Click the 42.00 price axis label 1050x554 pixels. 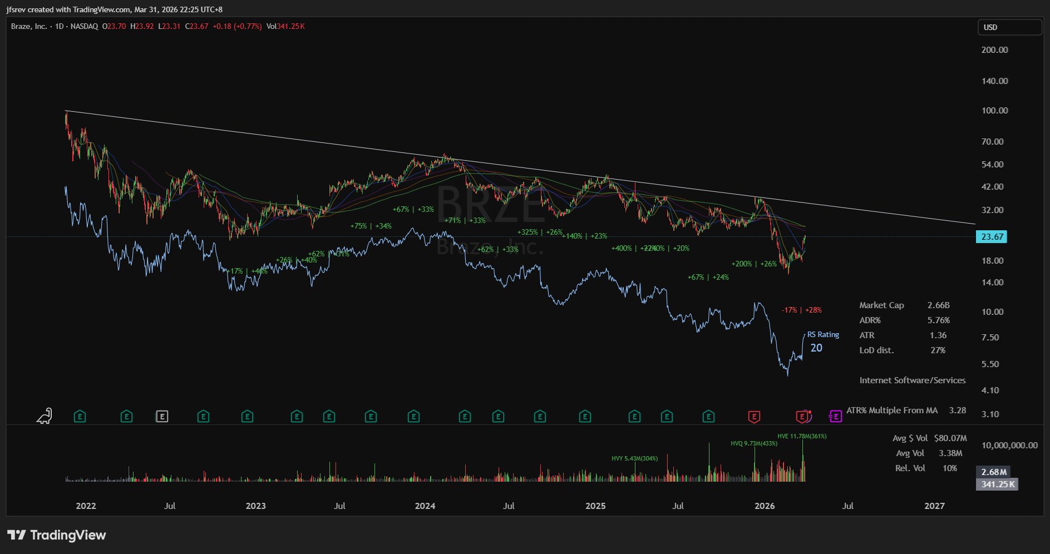[993, 186]
